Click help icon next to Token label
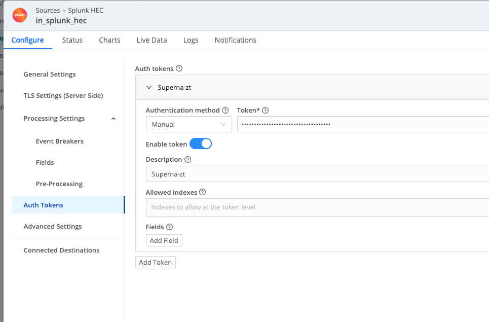Viewport: 489px width, 322px height. [265, 110]
